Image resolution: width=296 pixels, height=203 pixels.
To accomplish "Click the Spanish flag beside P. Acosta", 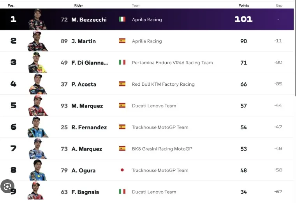I will tap(122, 84).
